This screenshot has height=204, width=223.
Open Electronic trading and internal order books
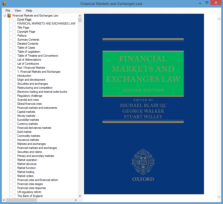pyautogui.click(x=42, y=92)
